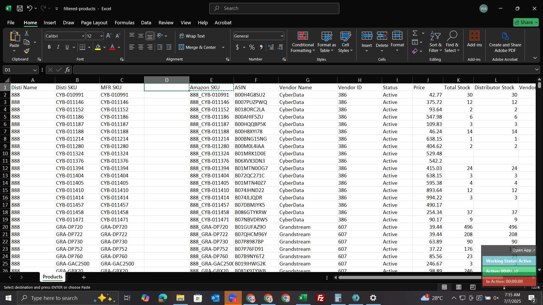Open the font size dropdown
The height and width of the screenshot is (305, 543).
pos(102,36)
